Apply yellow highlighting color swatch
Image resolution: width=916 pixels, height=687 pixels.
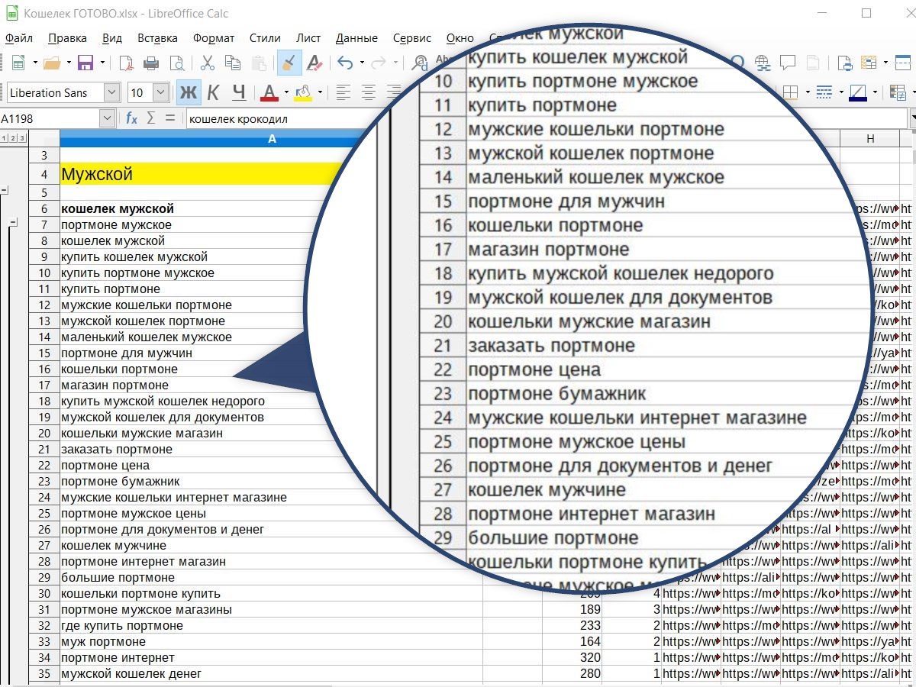coord(303,93)
